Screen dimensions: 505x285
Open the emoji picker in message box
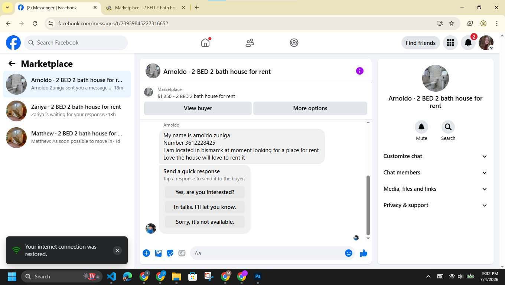point(348,253)
